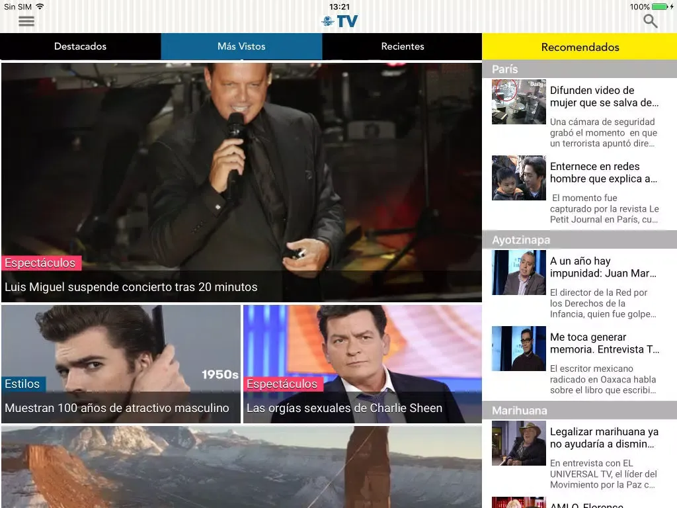Open 'A un año hay impunidad: Juan Mar...' headline
Viewport: 677px width, 508px height.
coord(603,267)
